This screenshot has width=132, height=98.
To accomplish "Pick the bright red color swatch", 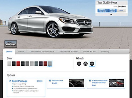I will (x=18, y=64).
